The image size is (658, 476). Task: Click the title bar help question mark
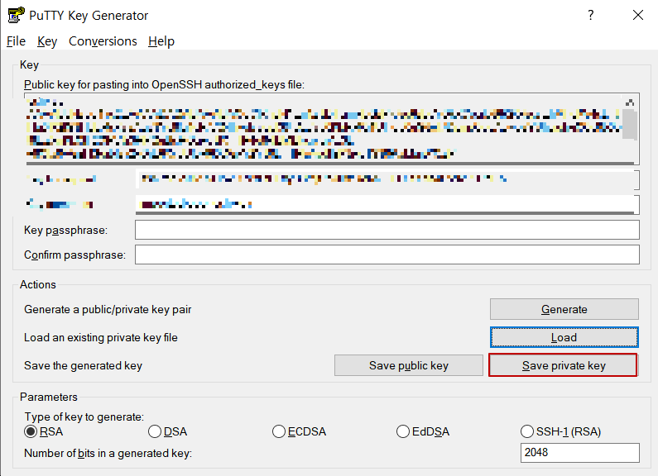[x=591, y=15]
